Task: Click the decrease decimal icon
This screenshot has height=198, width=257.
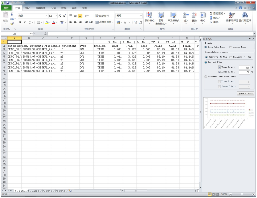Action: click(140, 22)
